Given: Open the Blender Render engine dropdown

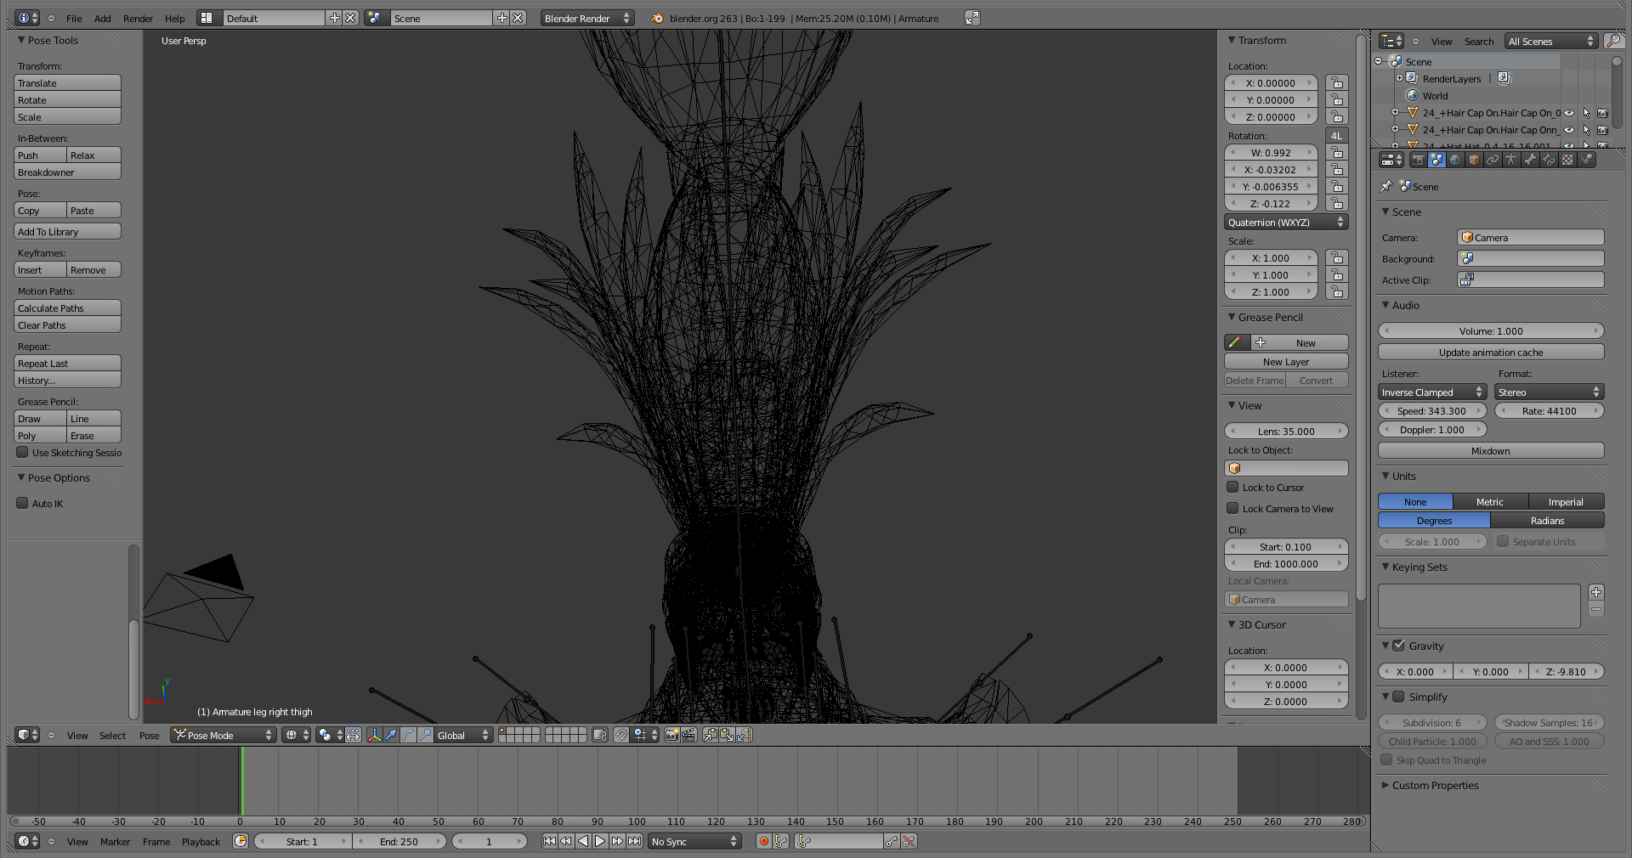Looking at the screenshot, I should [x=587, y=18].
